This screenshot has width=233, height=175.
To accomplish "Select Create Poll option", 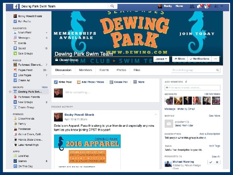I will (119, 82).
